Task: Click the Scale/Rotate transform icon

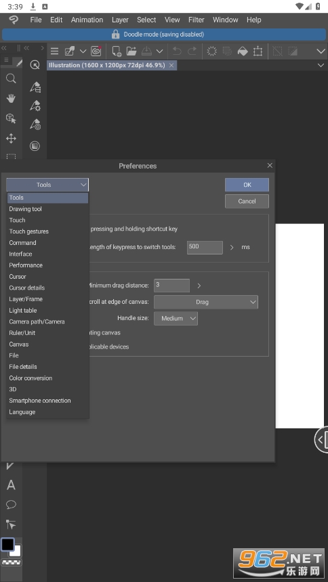Action: 258,51
